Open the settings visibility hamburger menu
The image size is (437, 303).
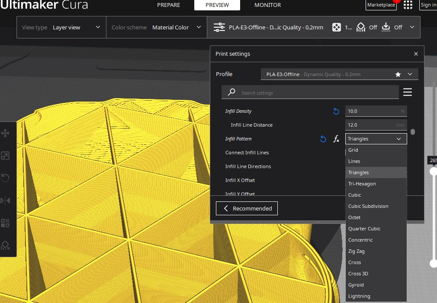[x=407, y=92]
